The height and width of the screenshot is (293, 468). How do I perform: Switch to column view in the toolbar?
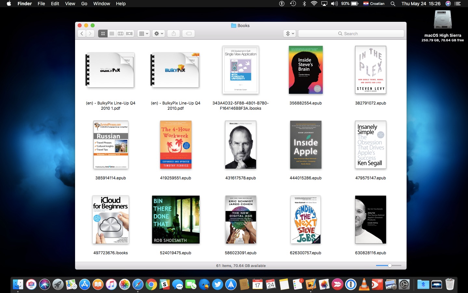tap(120, 33)
